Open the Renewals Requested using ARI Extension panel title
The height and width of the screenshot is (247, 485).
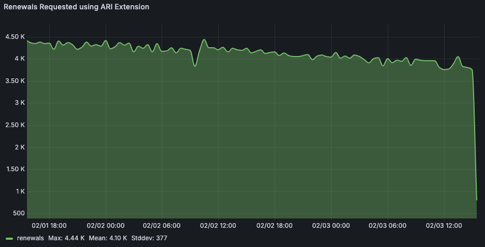pos(77,7)
